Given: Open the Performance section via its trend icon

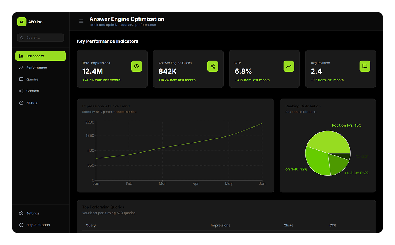Looking at the screenshot, I should [21, 68].
